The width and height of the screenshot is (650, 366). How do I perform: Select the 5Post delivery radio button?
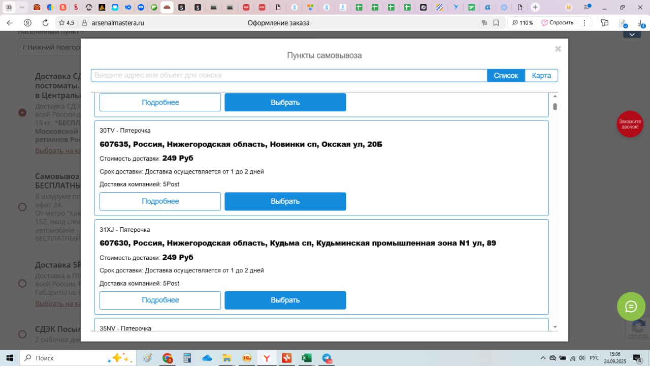click(22, 283)
